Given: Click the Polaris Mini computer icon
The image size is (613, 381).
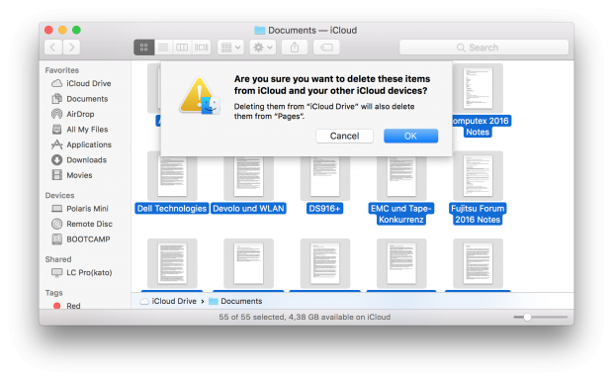Looking at the screenshot, I should (57, 209).
